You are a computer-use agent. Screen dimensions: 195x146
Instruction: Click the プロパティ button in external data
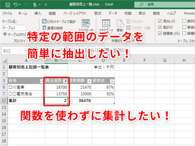point(135,21)
